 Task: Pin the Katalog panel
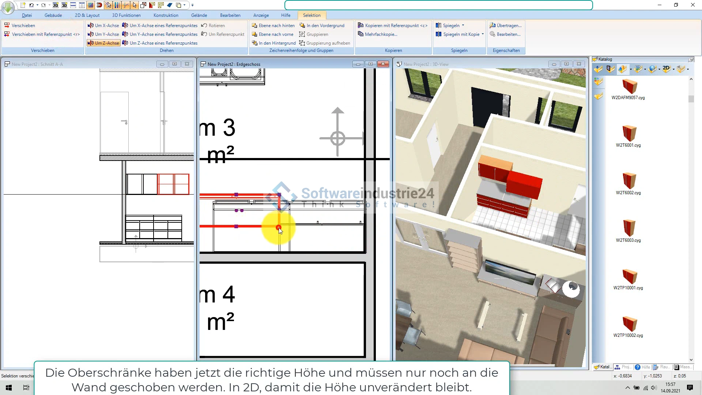tap(691, 59)
